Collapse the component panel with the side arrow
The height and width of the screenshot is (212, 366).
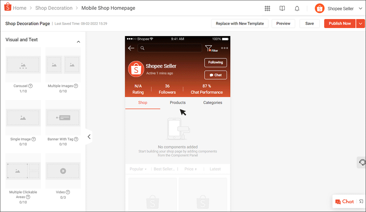(89, 136)
